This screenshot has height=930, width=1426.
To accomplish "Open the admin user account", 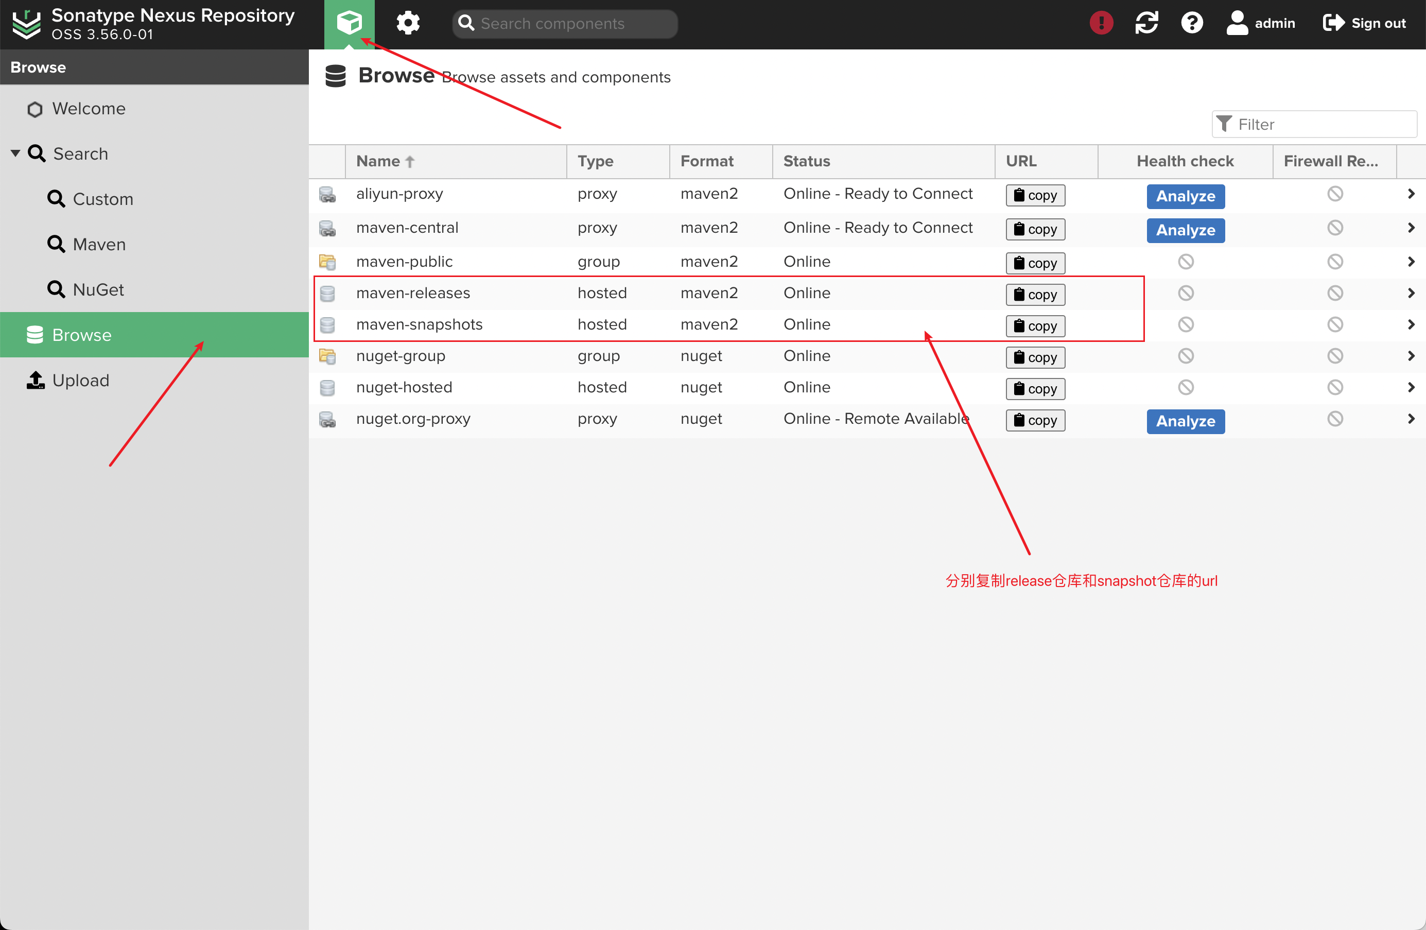I will 1261,23.
